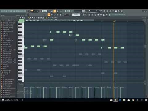Viewport: 148px width, 111px height.
Task: Toggle blend recording icon
Action: 58,11
